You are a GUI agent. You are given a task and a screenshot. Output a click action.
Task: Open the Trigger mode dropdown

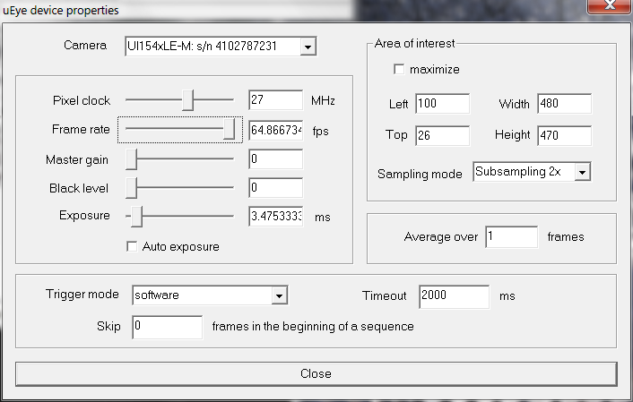[x=279, y=295]
